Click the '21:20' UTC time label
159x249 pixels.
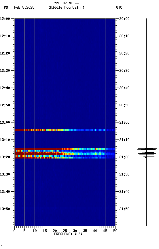[x=124, y=157]
